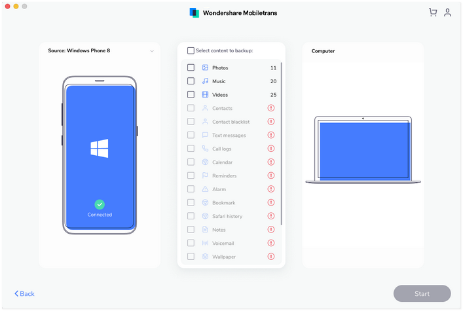463x311 pixels.
Task: Click the warning icon beside Voicemail
Action: tap(270, 243)
